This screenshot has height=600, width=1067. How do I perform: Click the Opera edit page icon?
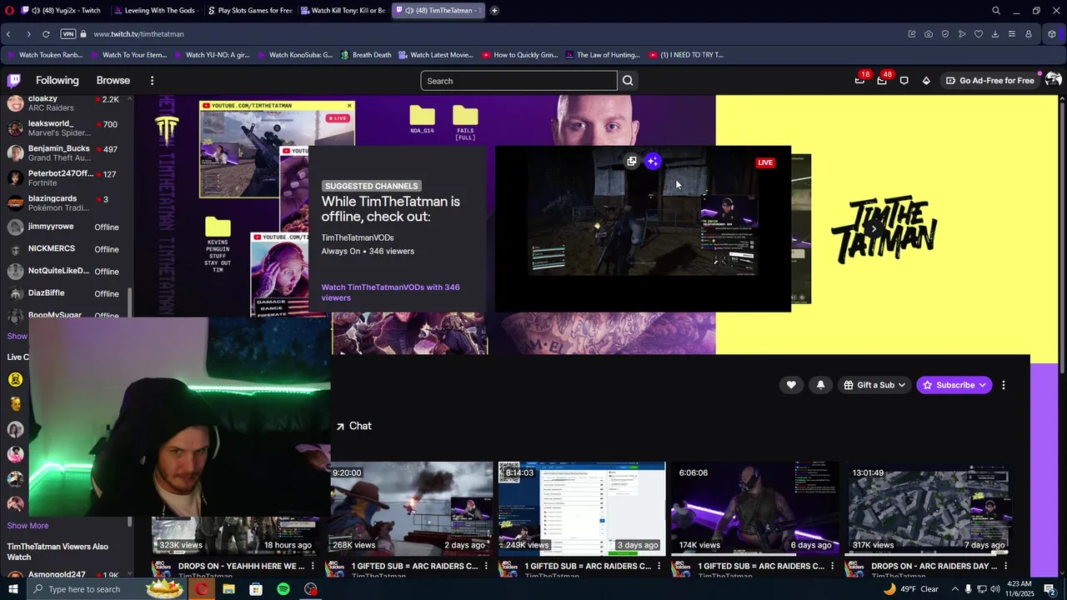point(912,34)
